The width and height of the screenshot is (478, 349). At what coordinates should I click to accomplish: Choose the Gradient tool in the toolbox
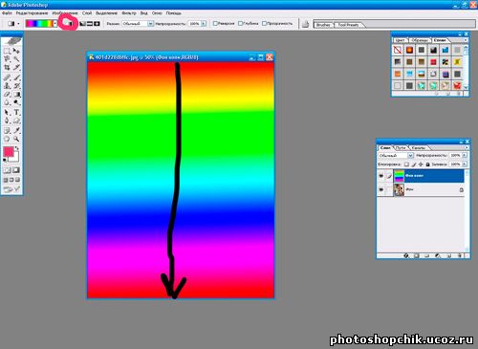click(17, 95)
